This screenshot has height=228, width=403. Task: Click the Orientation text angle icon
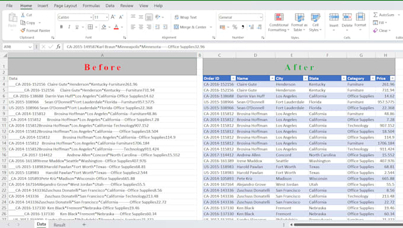(x=158, y=17)
